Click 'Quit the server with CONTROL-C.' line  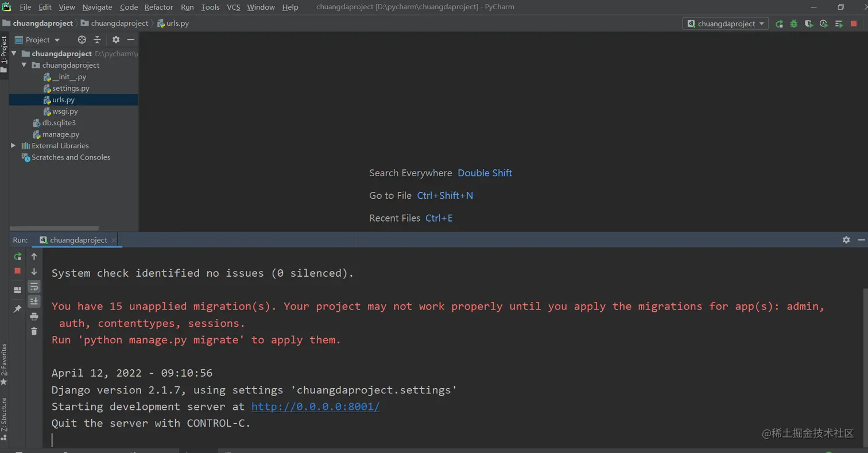[x=151, y=423]
